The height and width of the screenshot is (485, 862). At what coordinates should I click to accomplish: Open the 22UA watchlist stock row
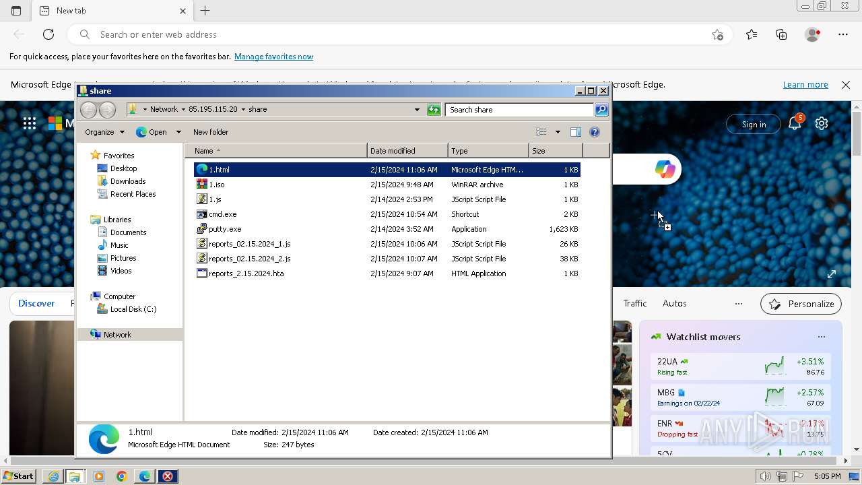pyautogui.click(x=740, y=366)
